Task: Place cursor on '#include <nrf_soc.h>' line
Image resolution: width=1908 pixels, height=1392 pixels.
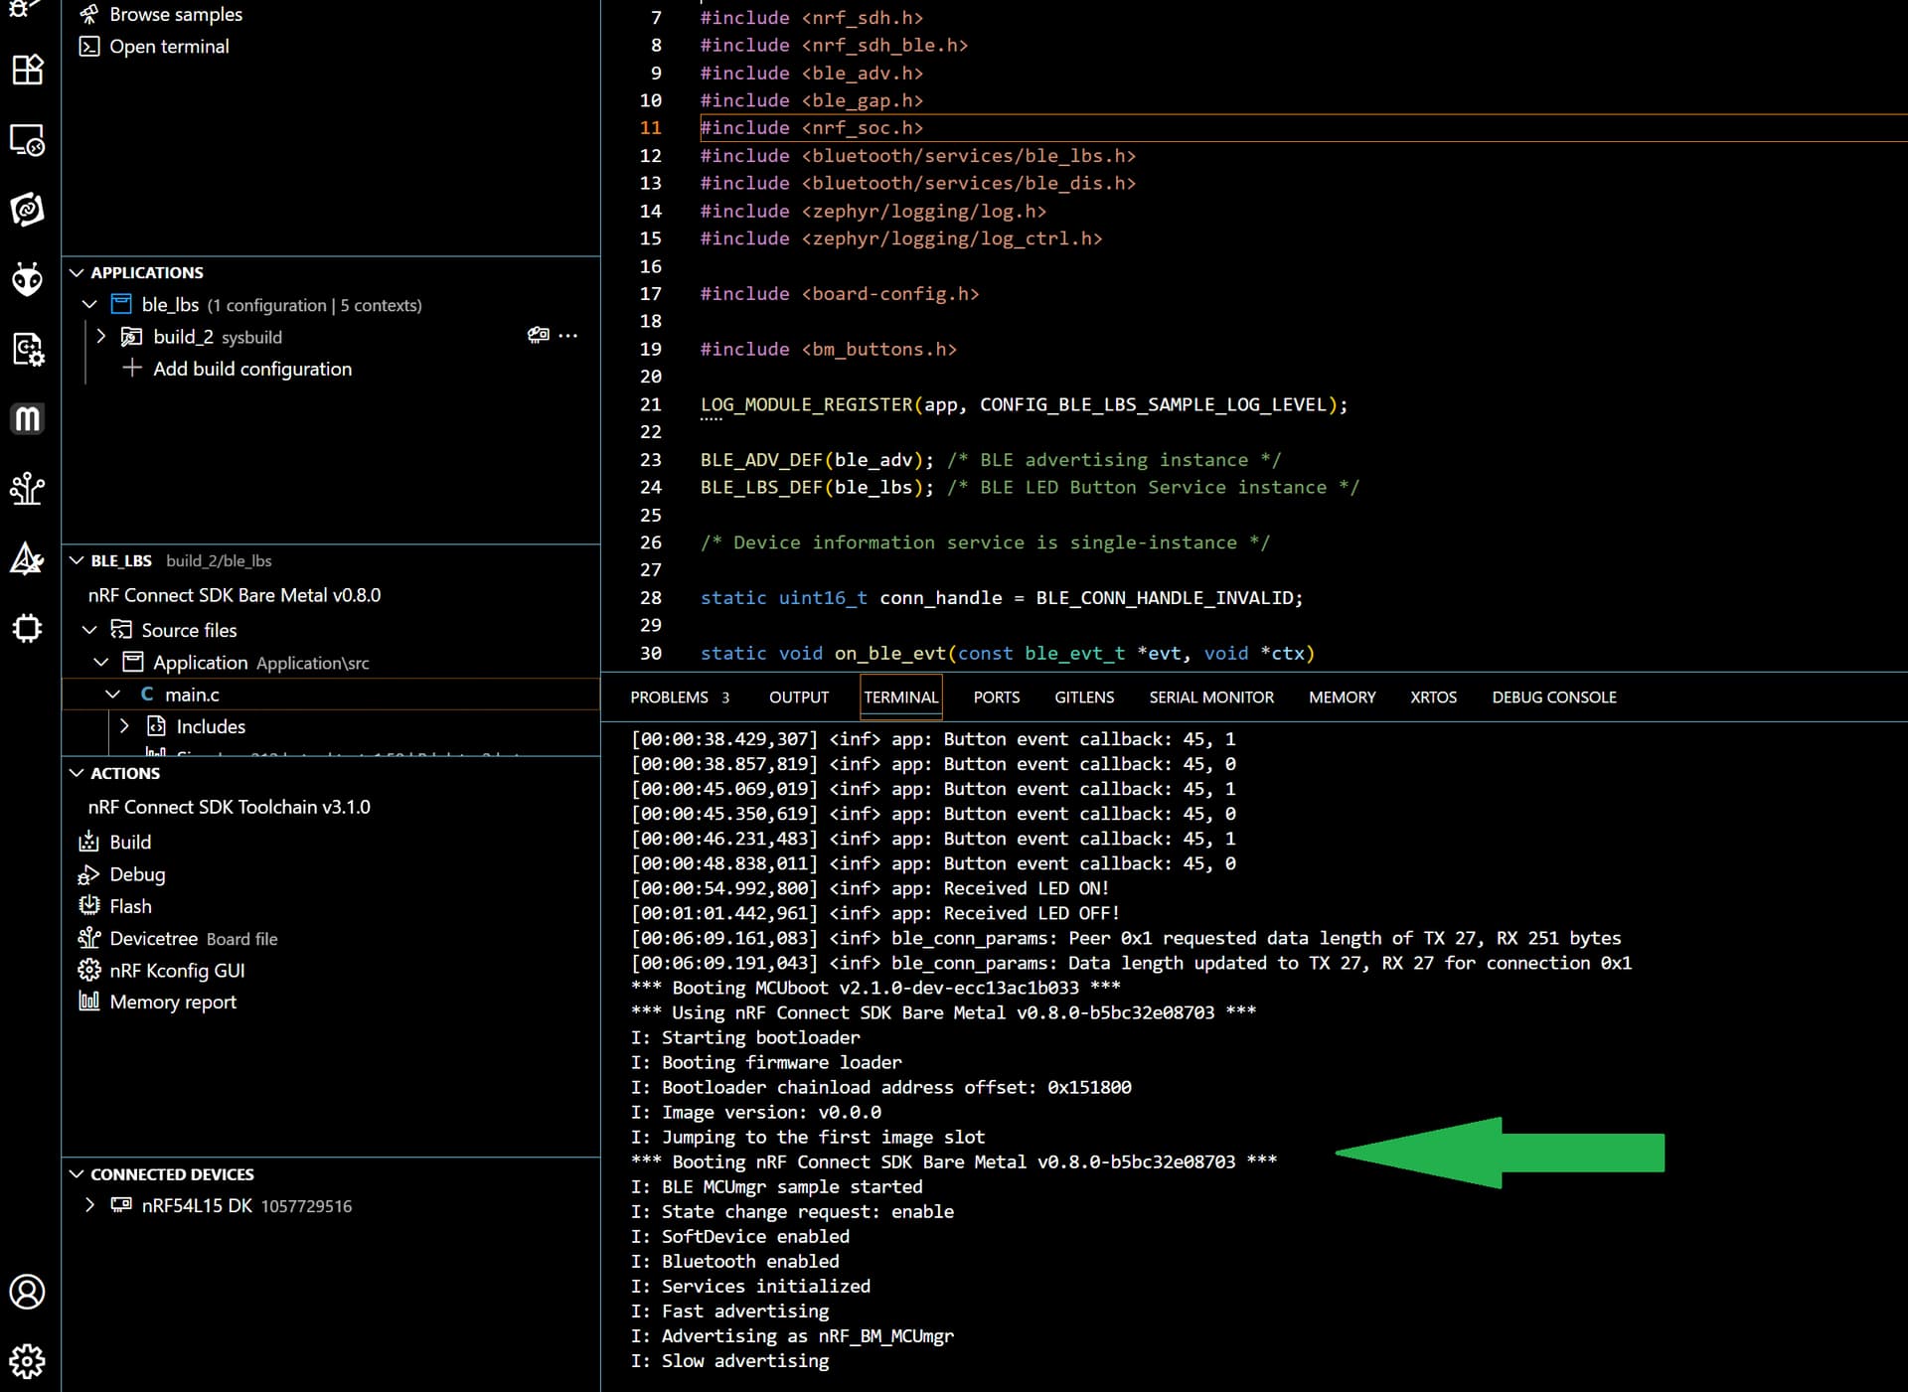Action: (x=812, y=127)
